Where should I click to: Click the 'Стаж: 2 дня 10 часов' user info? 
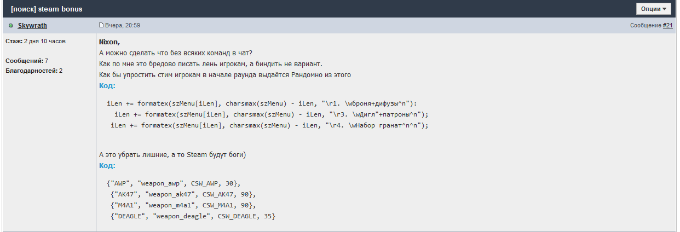(x=36, y=41)
